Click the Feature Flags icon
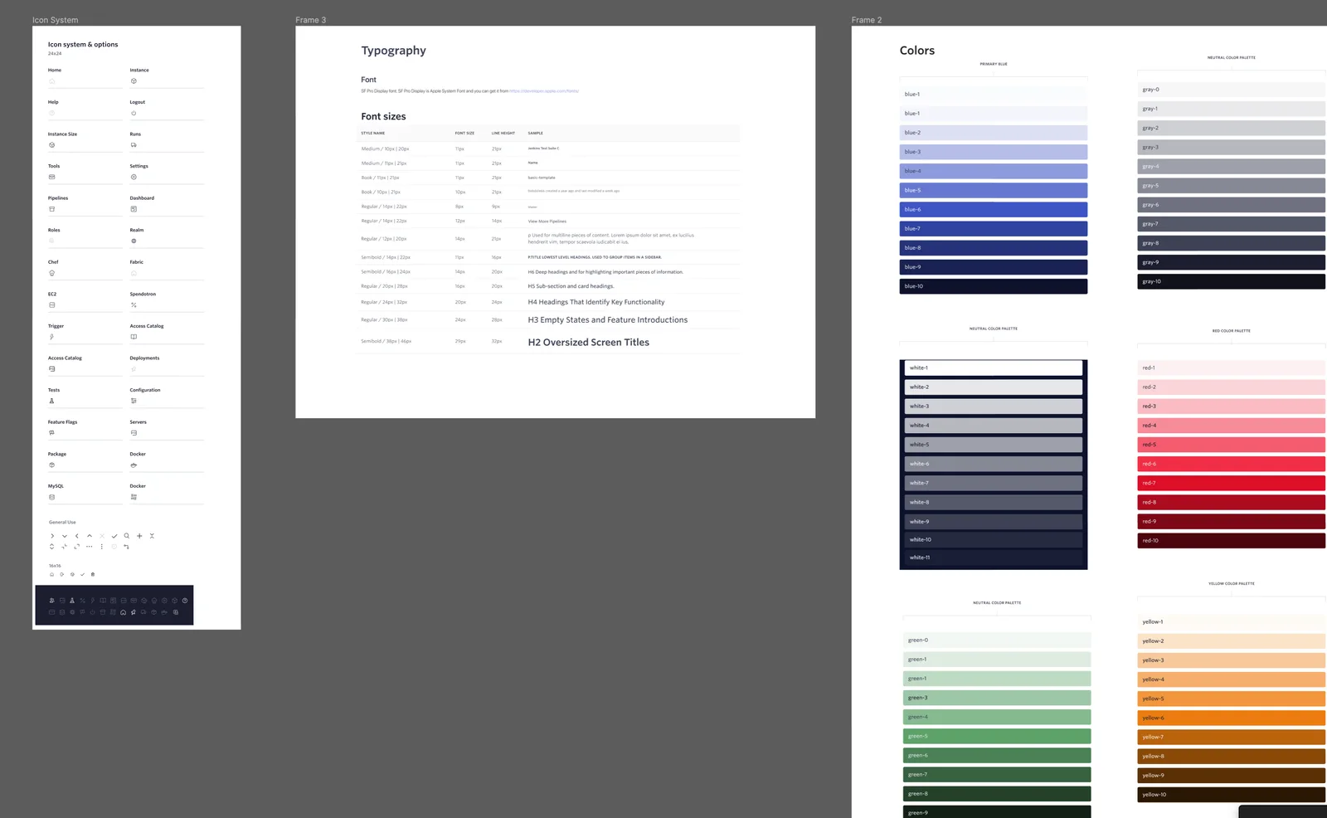Image resolution: width=1327 pixels, height=818 pixels. click(x=51, y=433)
